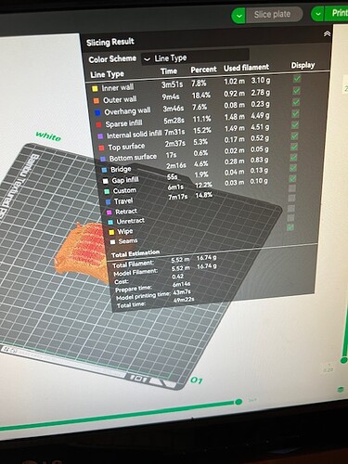Click the Sparse infill red color swatch
This screenshot has width=348, height=464.
tap(98, 124)
